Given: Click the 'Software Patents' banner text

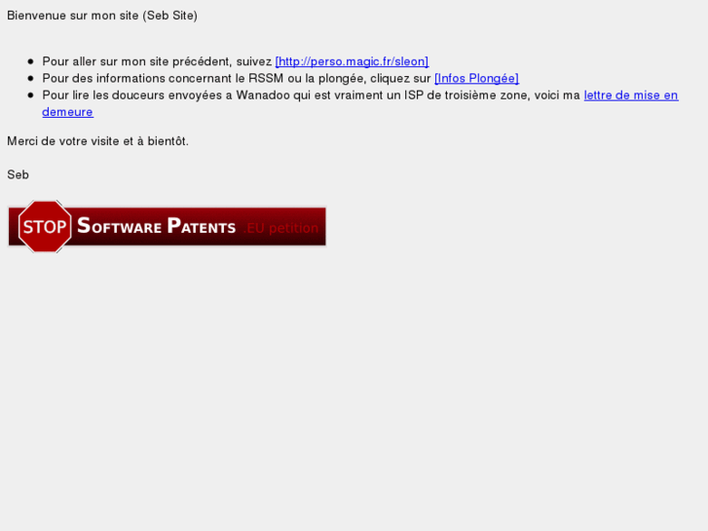Looking at the screenshot, I should 156,226.
